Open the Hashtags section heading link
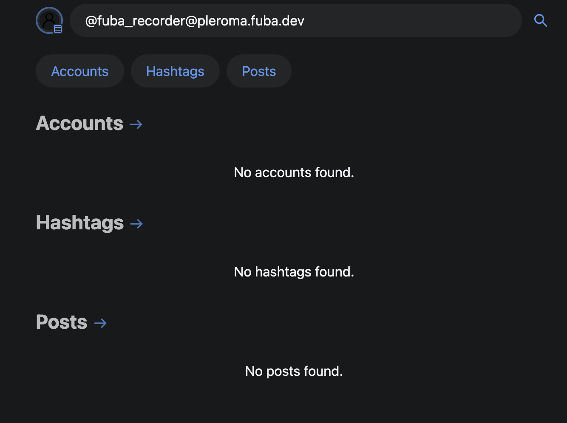Screen dimensions: 567x423 click(x=80, y=223)
